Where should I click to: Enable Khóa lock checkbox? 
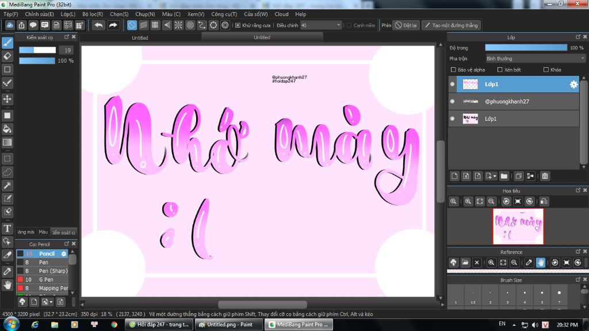546,70
